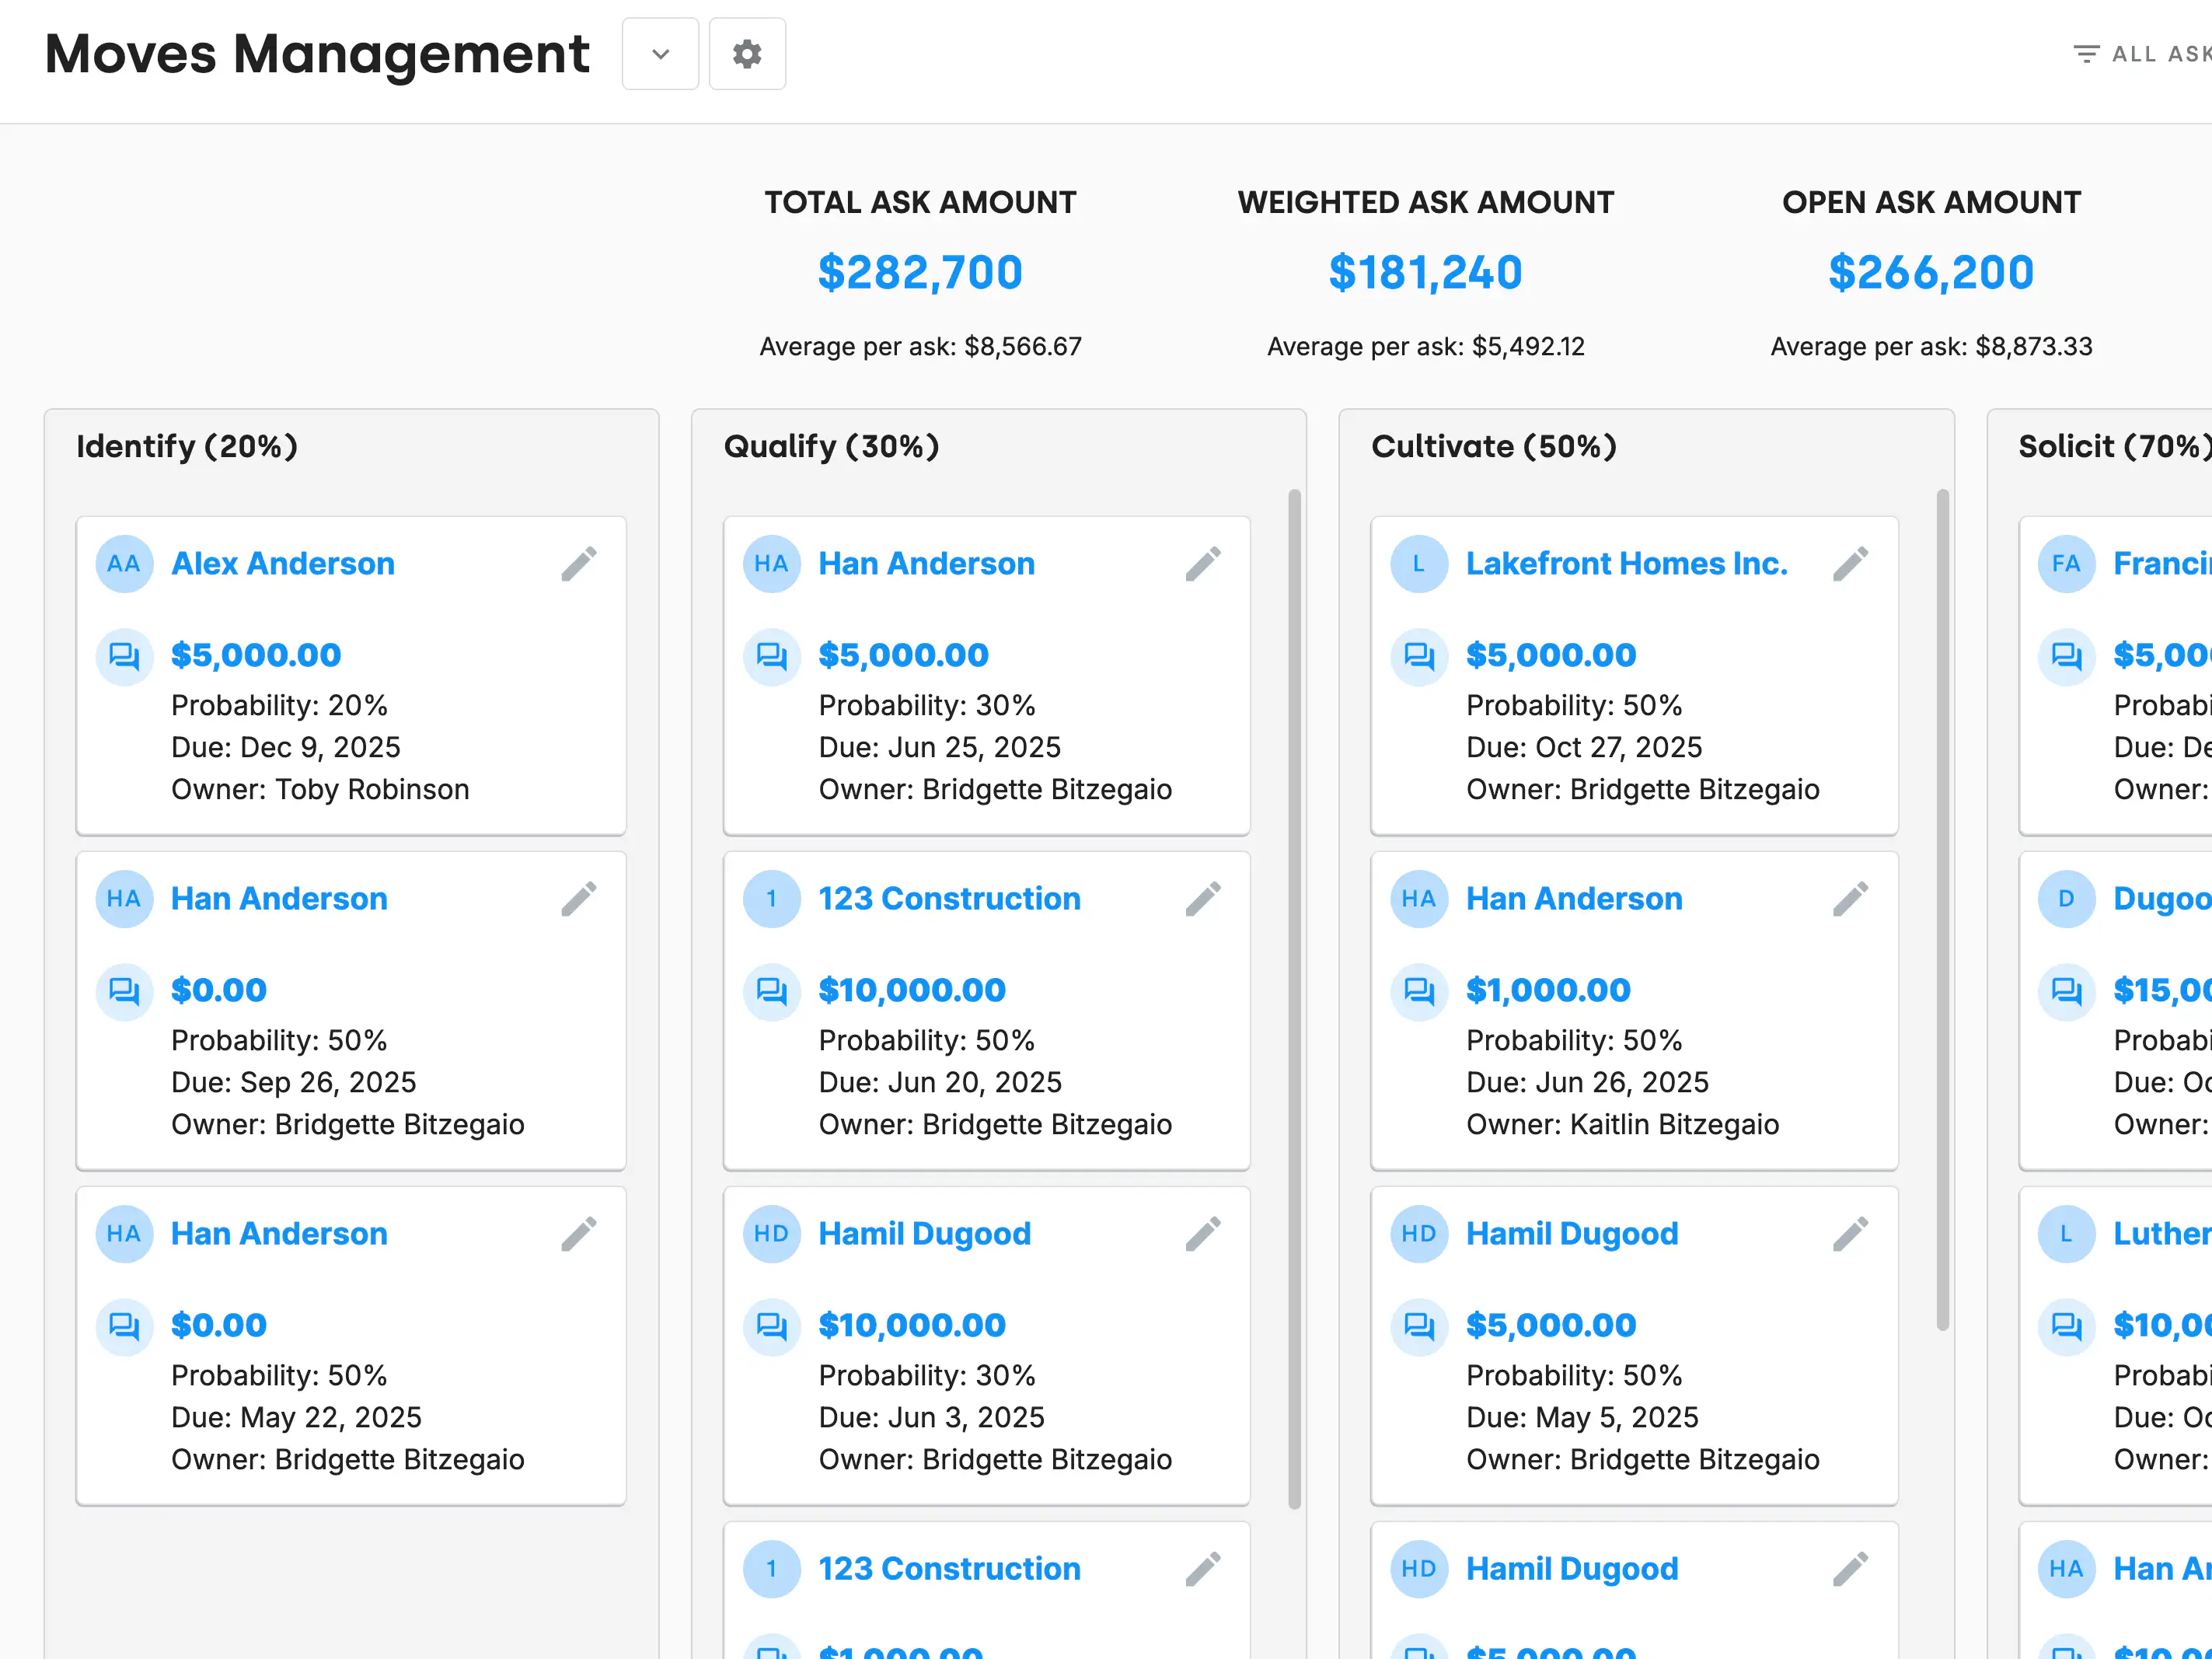Open Lakefront Homes Inc. profile link
Viewport: 2212px width, 1659px height.
coord(1626,564)
